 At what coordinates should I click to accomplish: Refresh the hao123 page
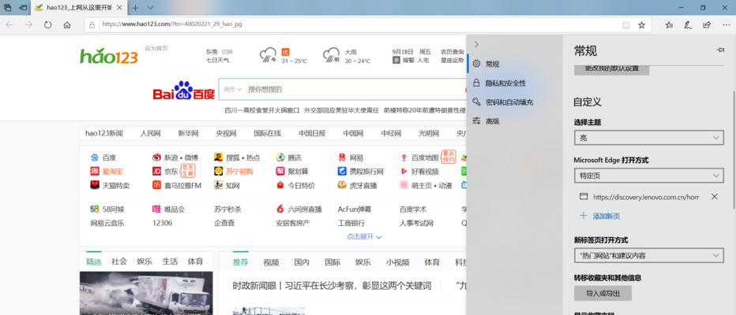click(48, 25)
